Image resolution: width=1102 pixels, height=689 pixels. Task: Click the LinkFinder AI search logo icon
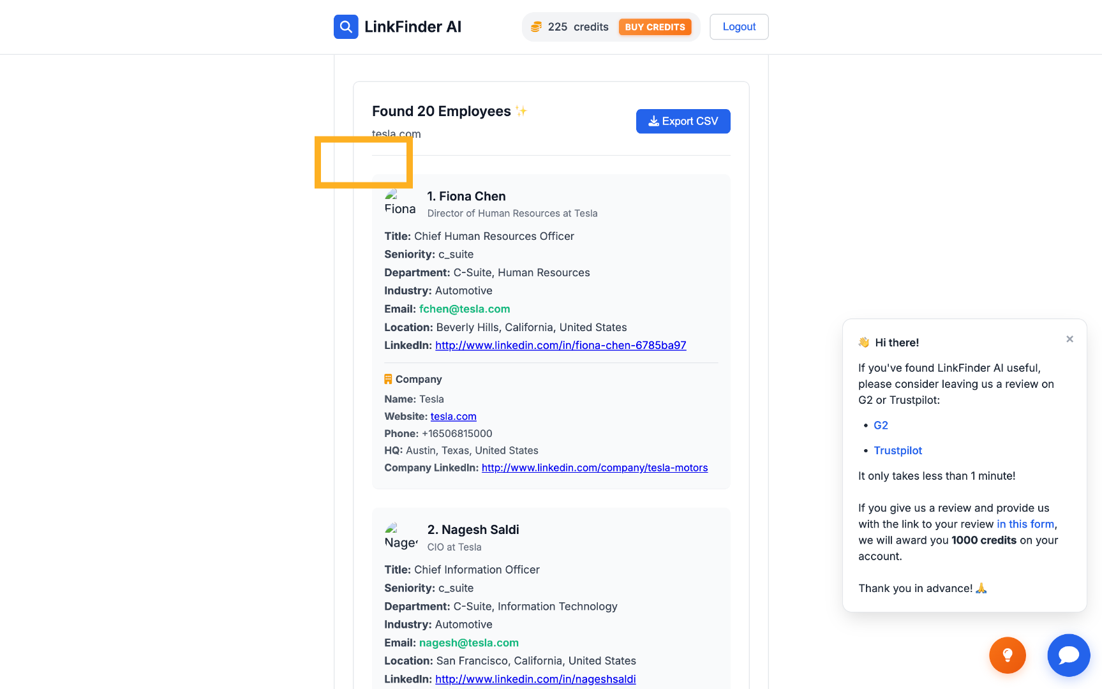pyautogui.click(x=346, y=27)
